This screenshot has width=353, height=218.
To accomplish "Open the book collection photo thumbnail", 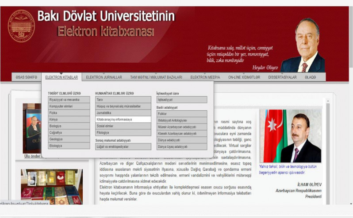I will click(x=52, y=187).
